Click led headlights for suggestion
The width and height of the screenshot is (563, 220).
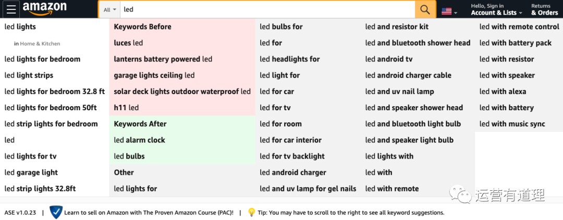[289, 59]
